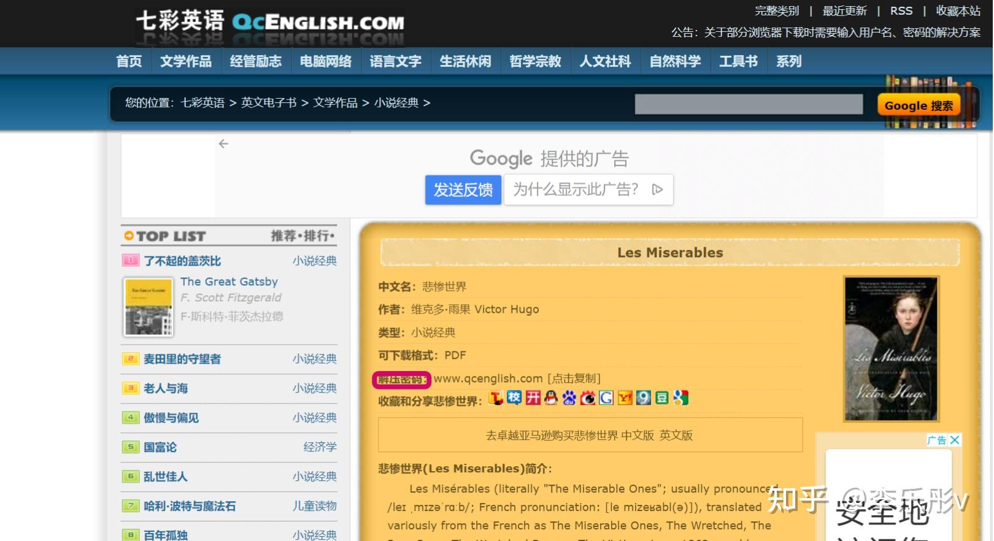Share via the QQ penguin icon
This screenshot has width=994, height=541.
(551, 398)
